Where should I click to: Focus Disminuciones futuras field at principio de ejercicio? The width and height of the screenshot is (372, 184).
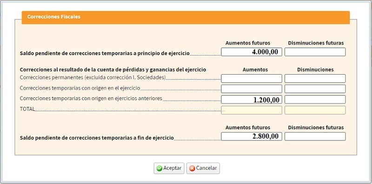[x=315, y=52]
